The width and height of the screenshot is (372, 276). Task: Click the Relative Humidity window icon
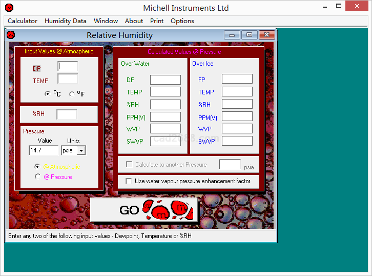pos(11,35)
